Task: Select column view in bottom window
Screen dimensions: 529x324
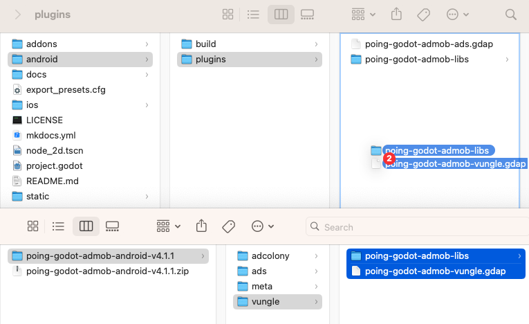Action: (86, 226)
